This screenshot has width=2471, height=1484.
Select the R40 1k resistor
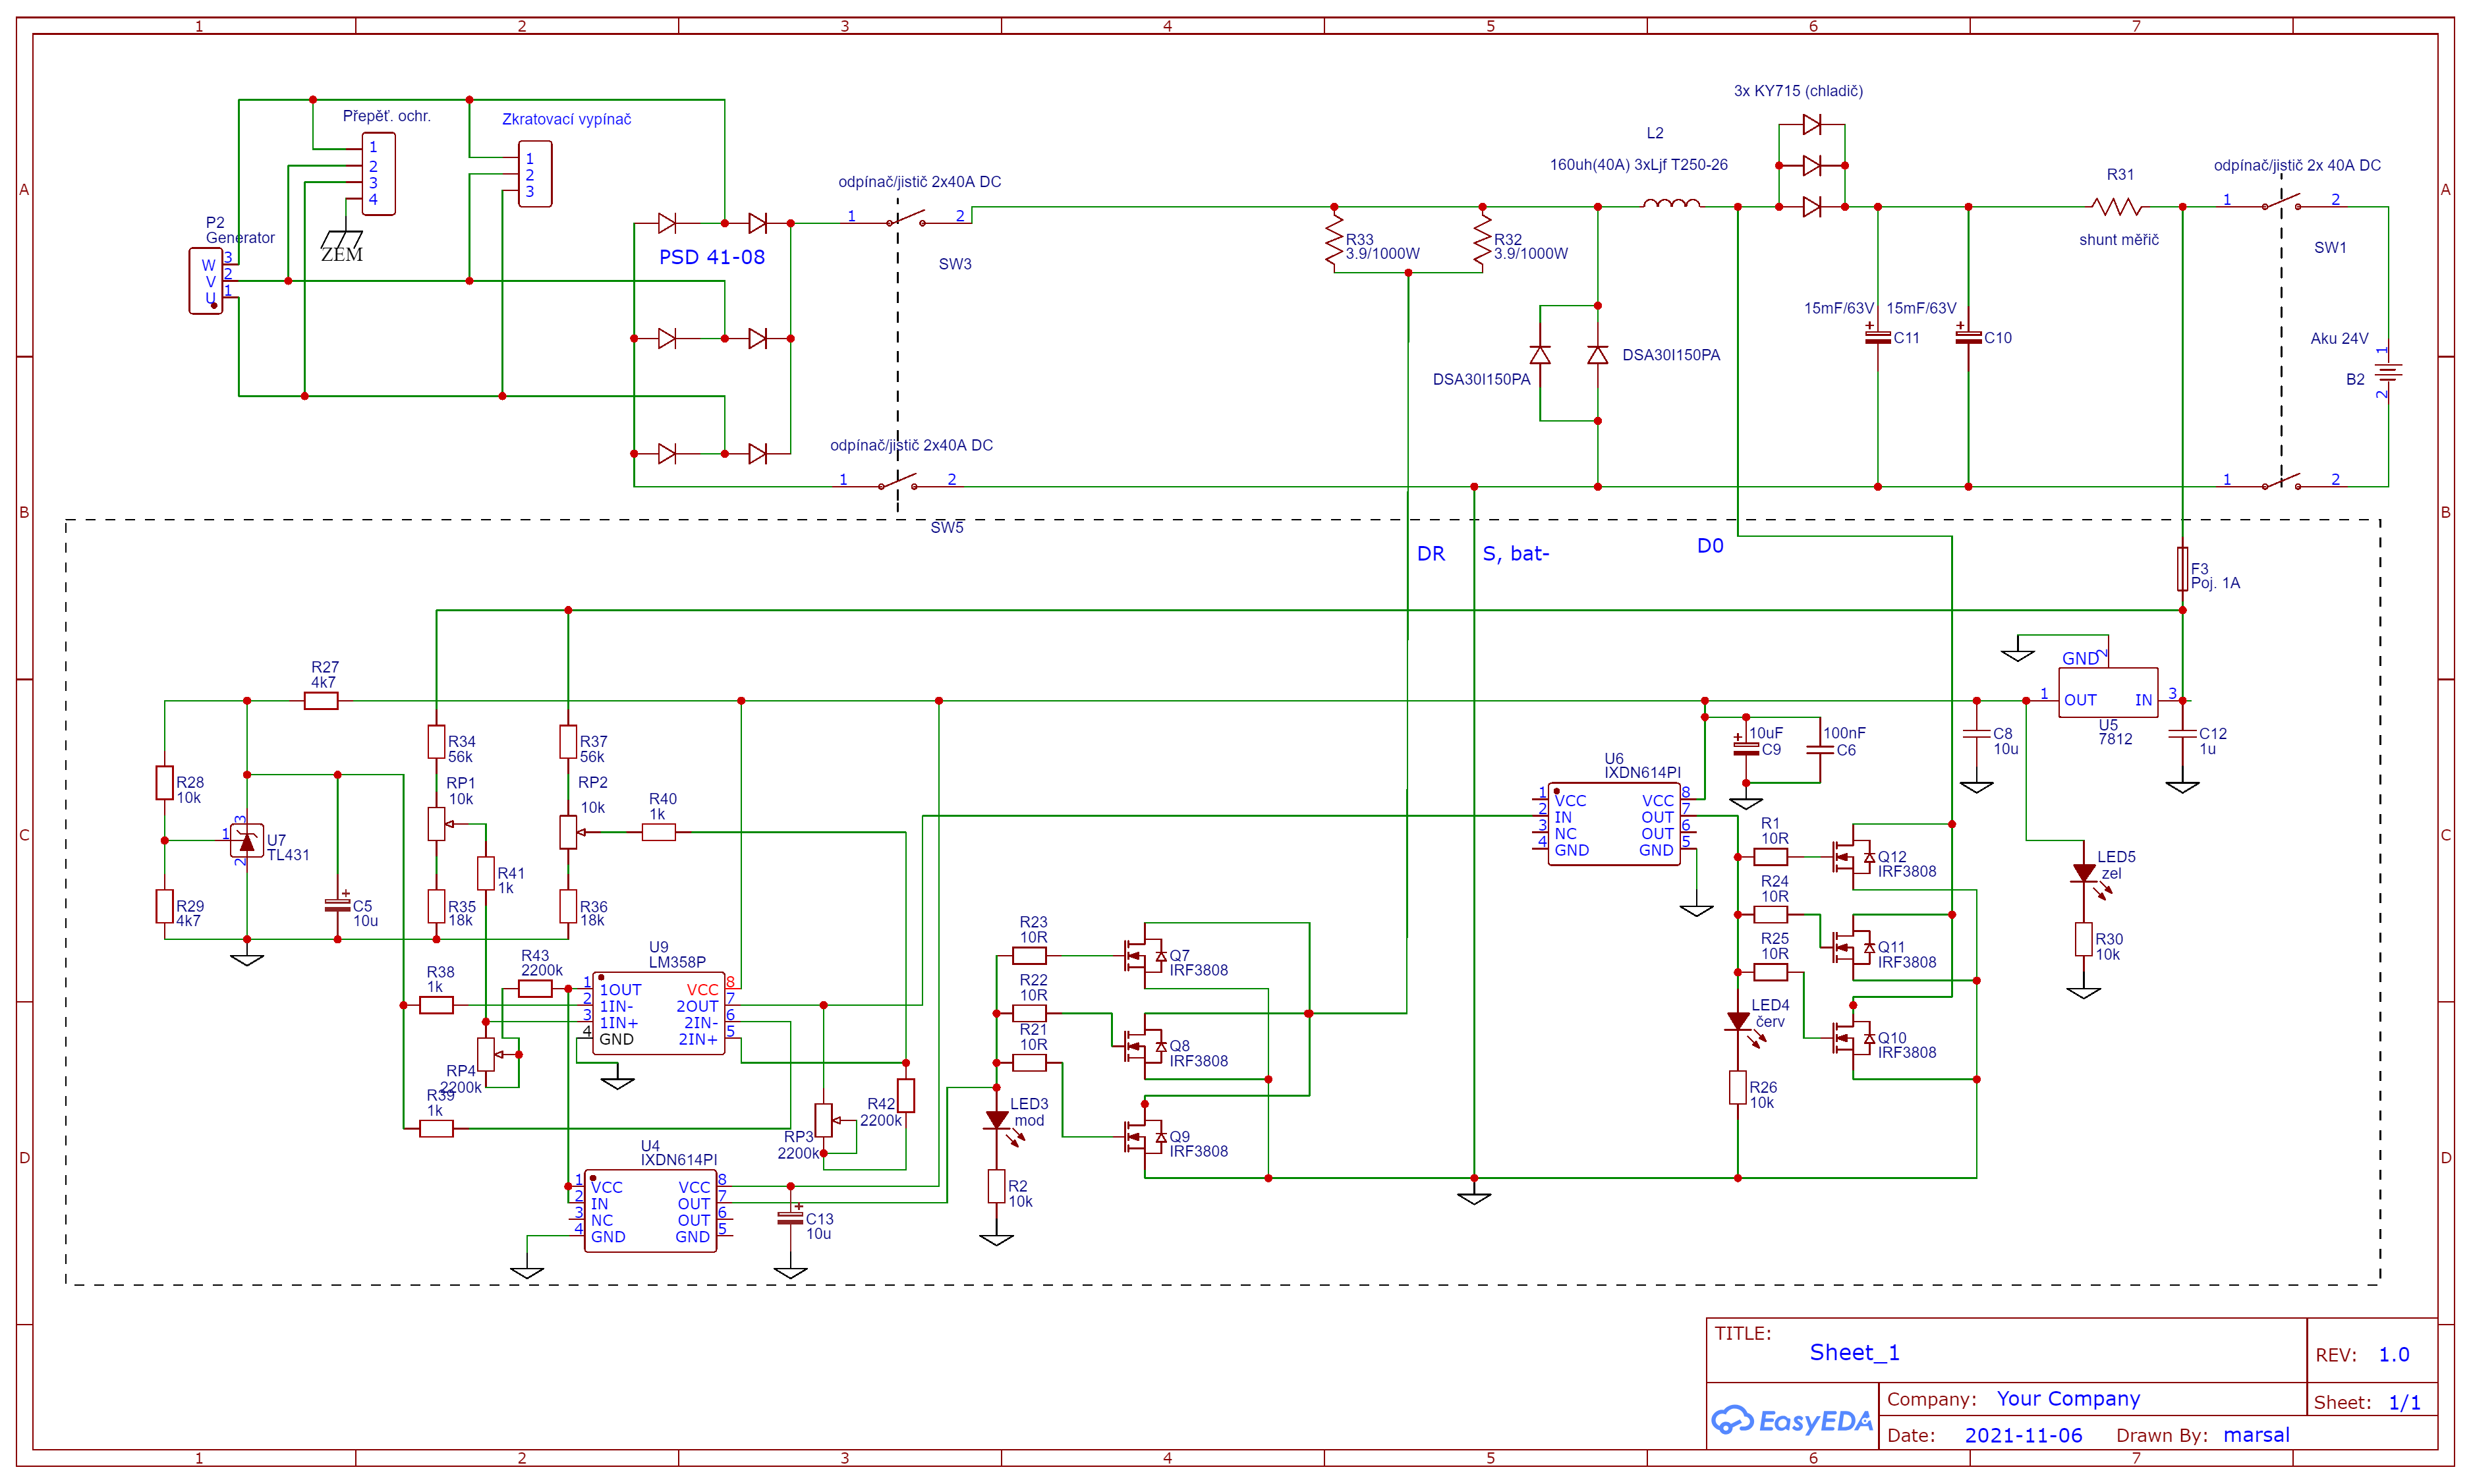(x=658, y=832)
